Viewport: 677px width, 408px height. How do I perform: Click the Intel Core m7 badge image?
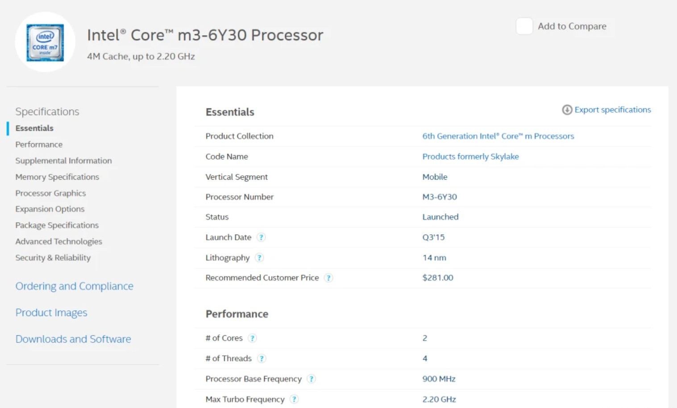coord(45,43)
